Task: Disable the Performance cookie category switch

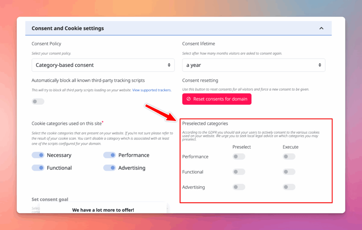Action: point(110,155)
